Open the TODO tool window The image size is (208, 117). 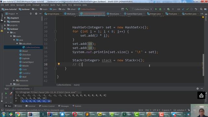pyautogui.click(x=18, y=106)
